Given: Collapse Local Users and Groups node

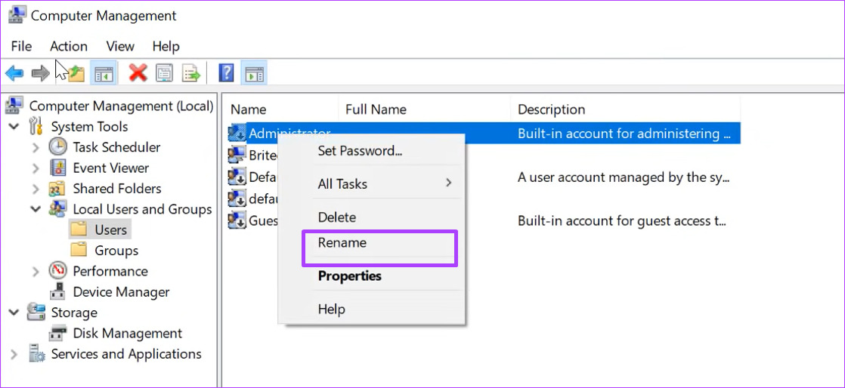Looking at the screenshot, I should click(36, 209).
